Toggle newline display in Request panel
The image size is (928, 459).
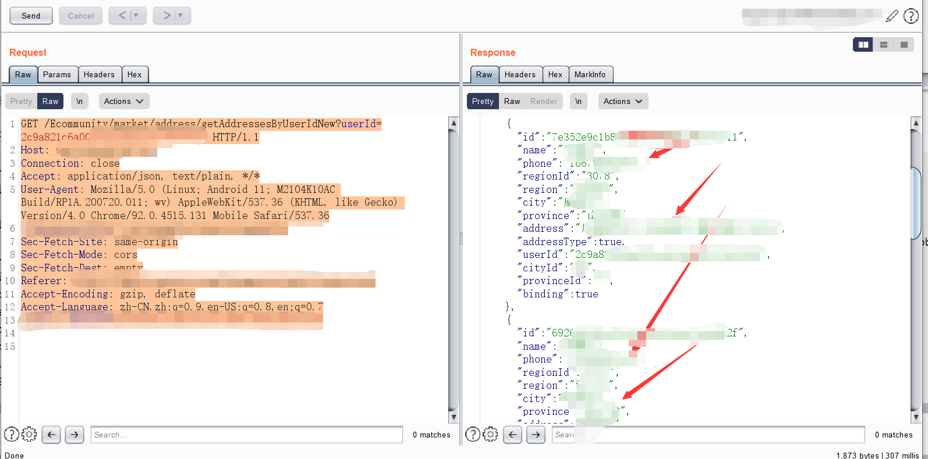[x=80, y=101]
